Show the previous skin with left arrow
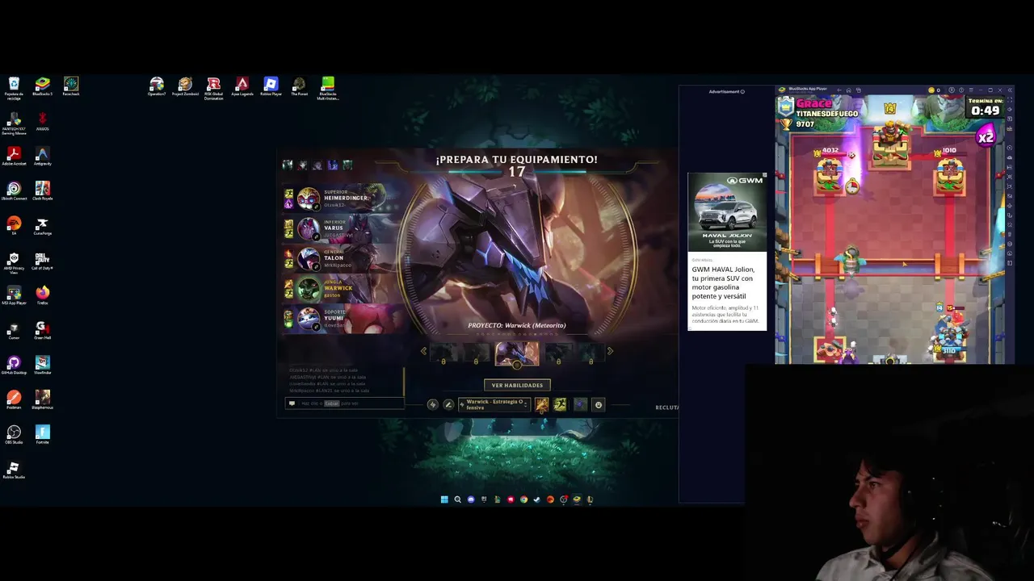The image size is (1034, 581). pos(423,351)
